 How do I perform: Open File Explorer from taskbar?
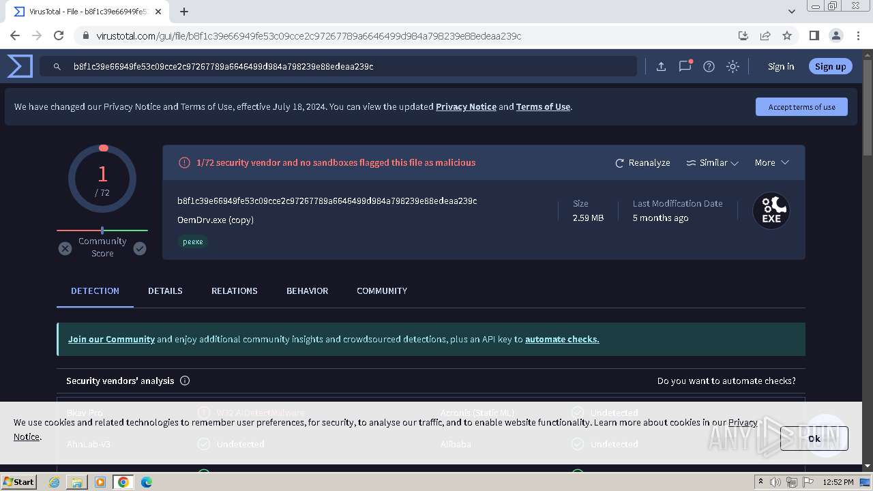click(77, 482)
